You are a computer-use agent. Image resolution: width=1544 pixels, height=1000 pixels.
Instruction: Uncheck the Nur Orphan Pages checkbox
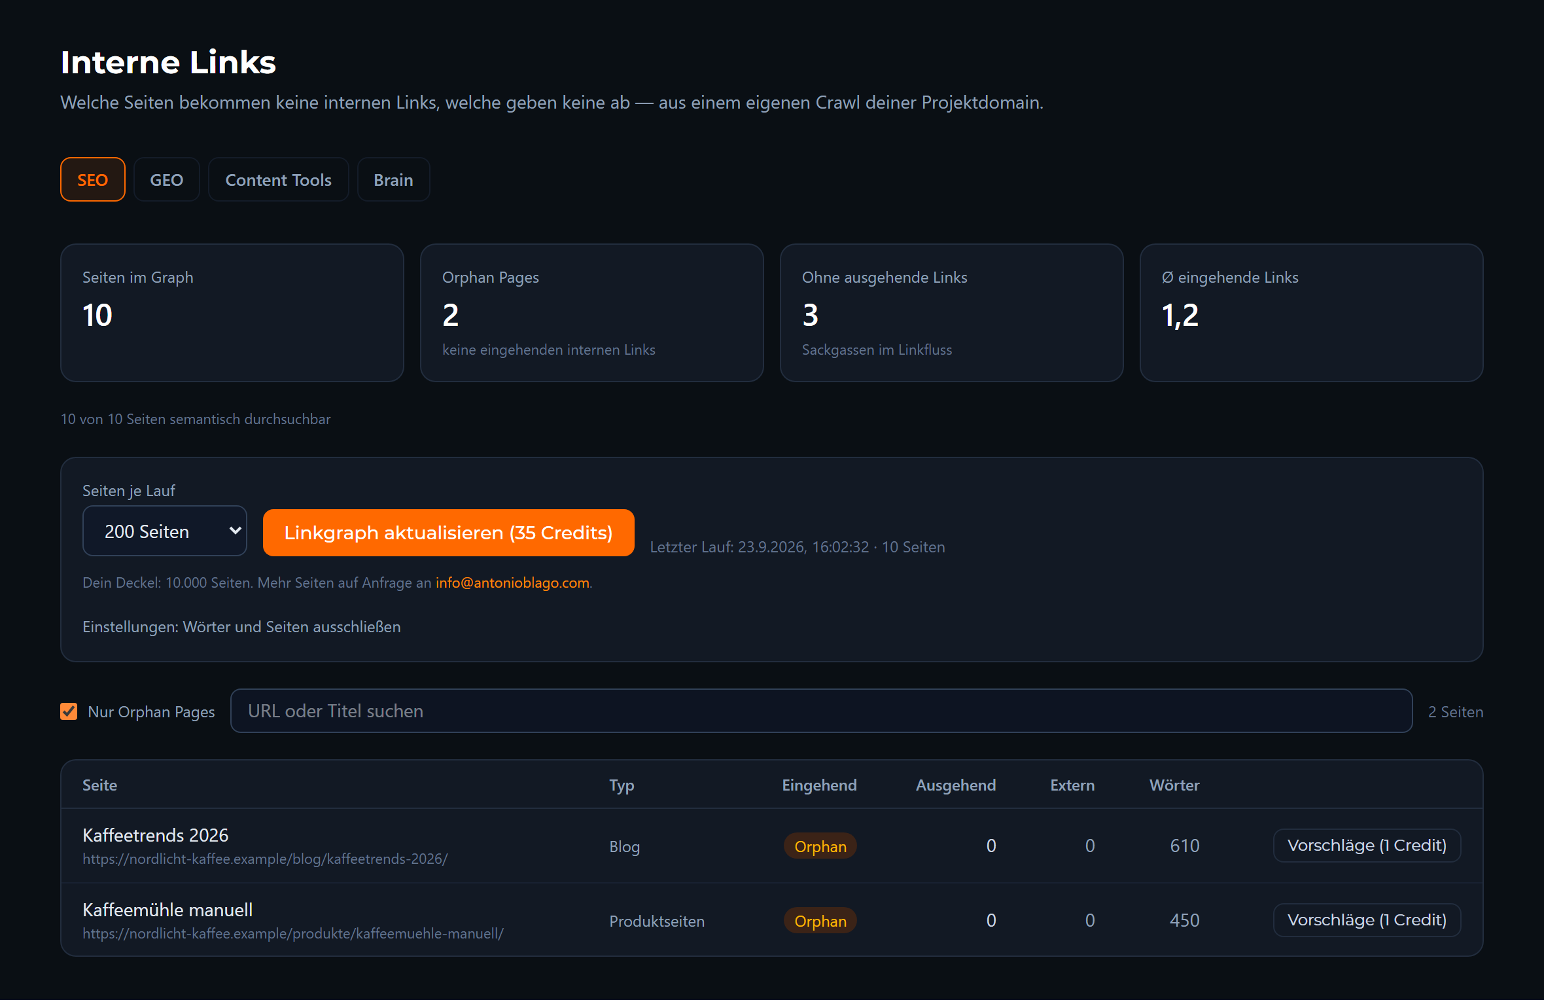[x=69, y=711]
